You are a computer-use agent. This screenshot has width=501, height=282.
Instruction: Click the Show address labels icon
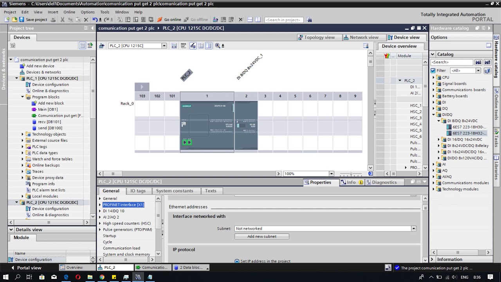coord(193,46)
